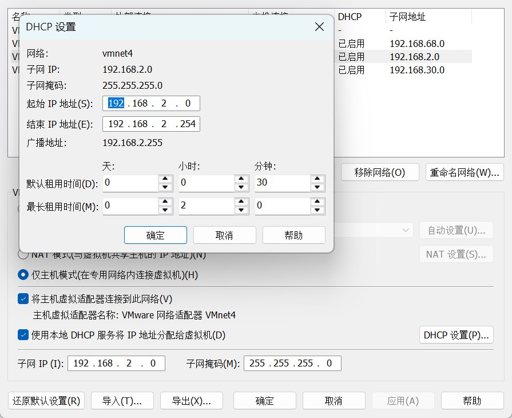Click 还原默认设置 button
Viewport: 512px width, 418px height.
(x=46, y=401)
